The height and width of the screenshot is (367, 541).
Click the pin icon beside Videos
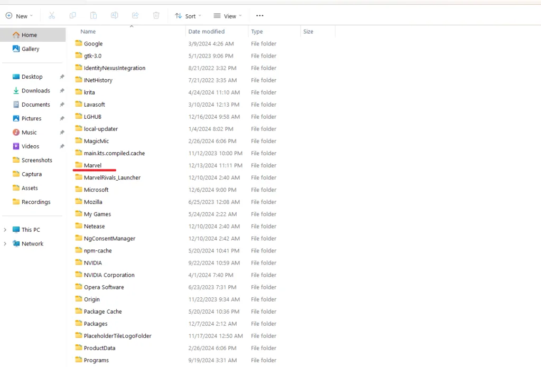[62, 146]
